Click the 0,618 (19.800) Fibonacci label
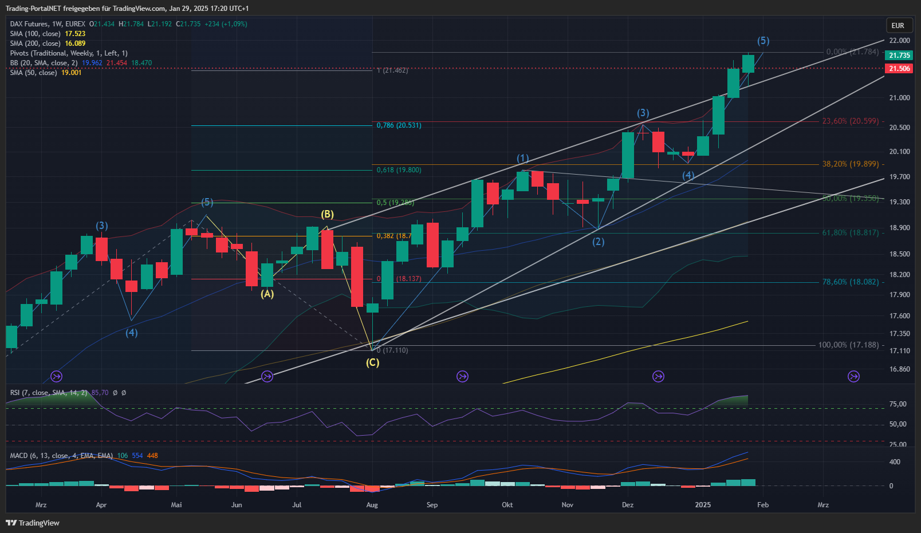Screen dimensions: 921x533 click(399, 170)
